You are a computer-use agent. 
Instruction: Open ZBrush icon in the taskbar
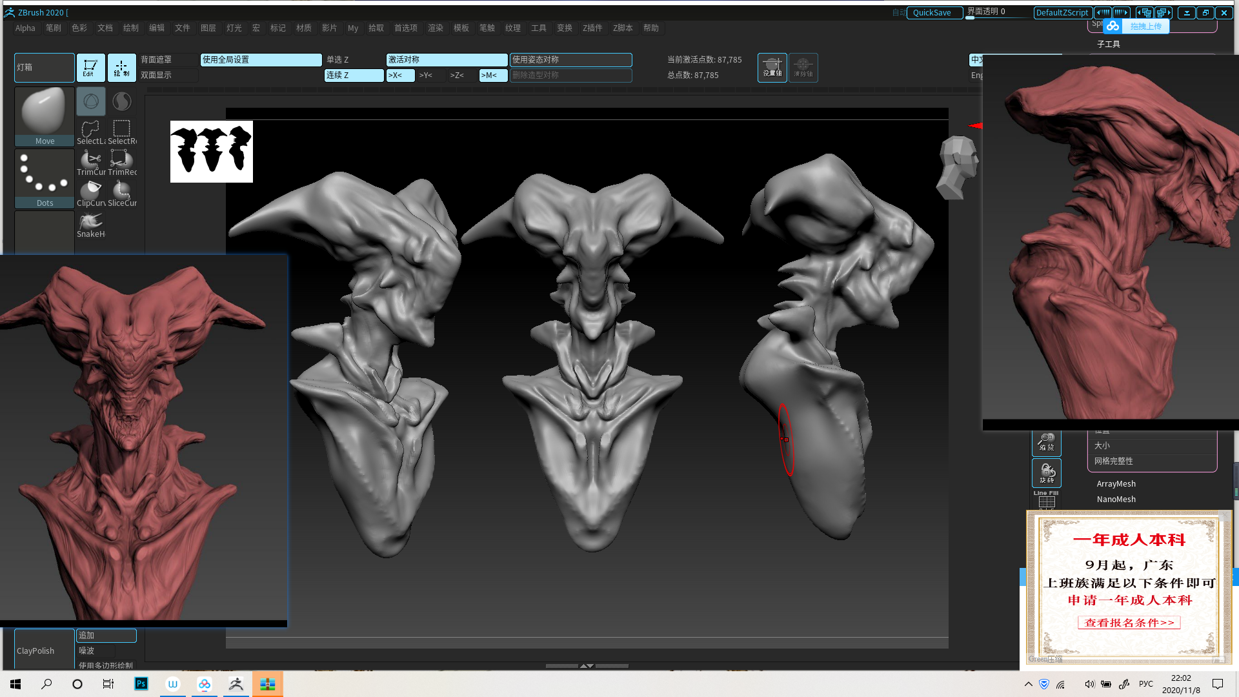(x=236, y=683)
